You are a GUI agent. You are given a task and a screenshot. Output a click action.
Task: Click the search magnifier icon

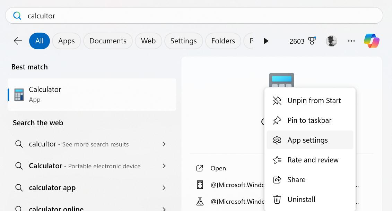click(x=17, y=15)
